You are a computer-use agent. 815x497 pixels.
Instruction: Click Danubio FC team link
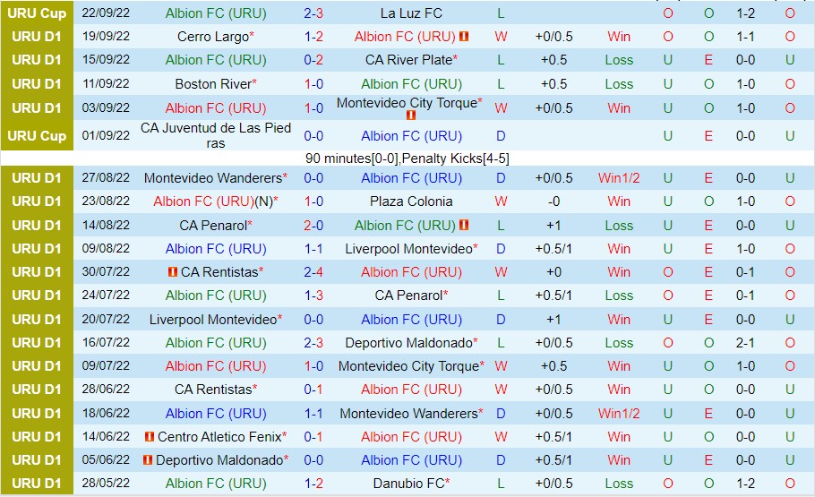coord(408,484)
